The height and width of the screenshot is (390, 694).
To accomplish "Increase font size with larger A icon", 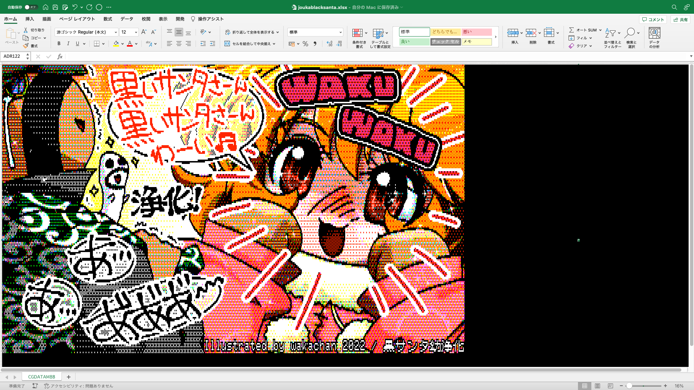I will [144, 32].
